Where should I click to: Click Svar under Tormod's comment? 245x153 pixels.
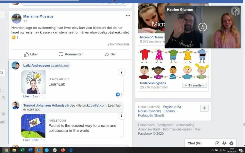coord(35,140)
